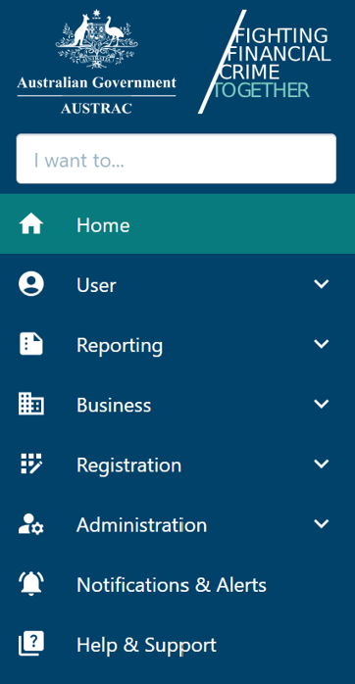Click the Australian Government AUSTRAC logo
This screenshot has height=684, width=355.
(x=96, y=62)
